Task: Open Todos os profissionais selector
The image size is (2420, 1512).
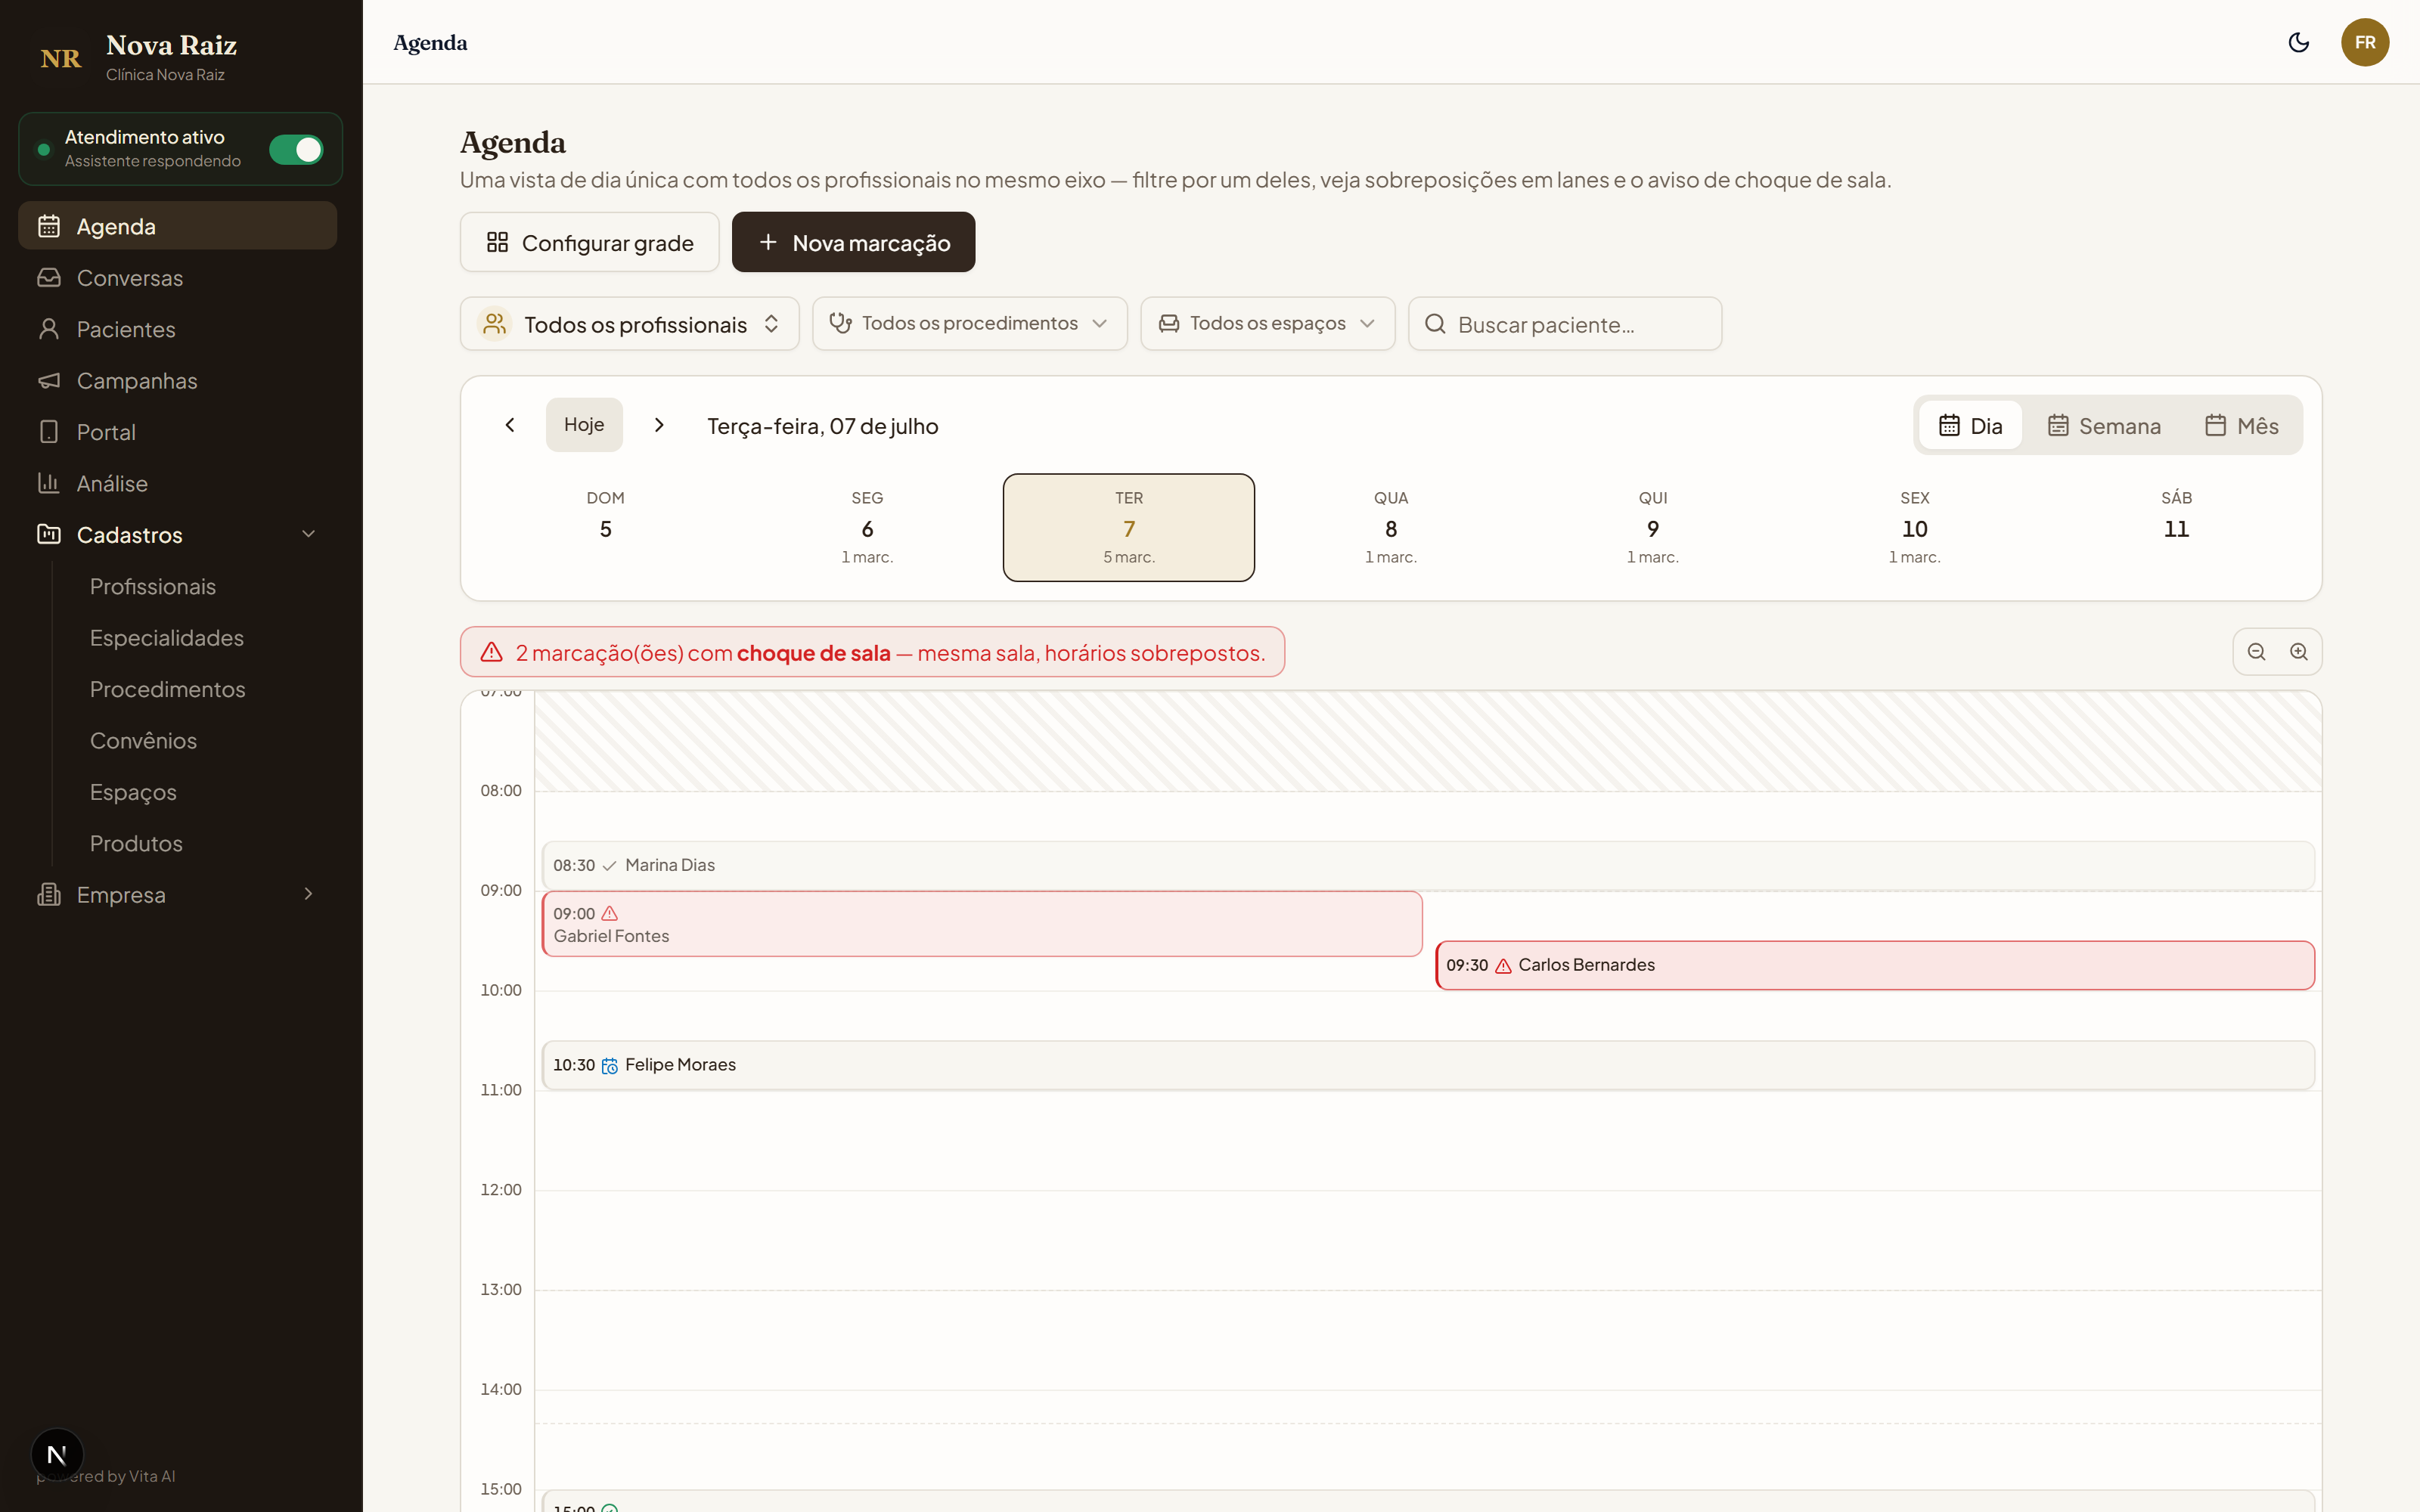Action: [629, 324]
